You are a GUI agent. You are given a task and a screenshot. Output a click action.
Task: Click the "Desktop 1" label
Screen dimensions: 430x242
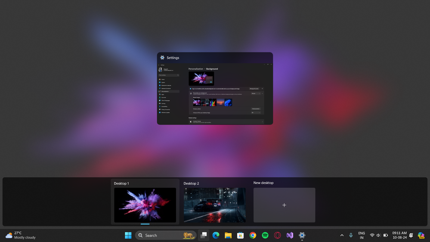tap(121, 183)
